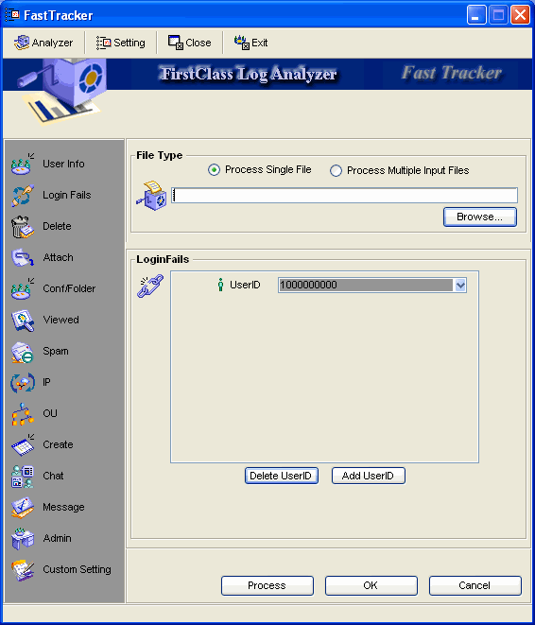Focus the file path input field

345,196
